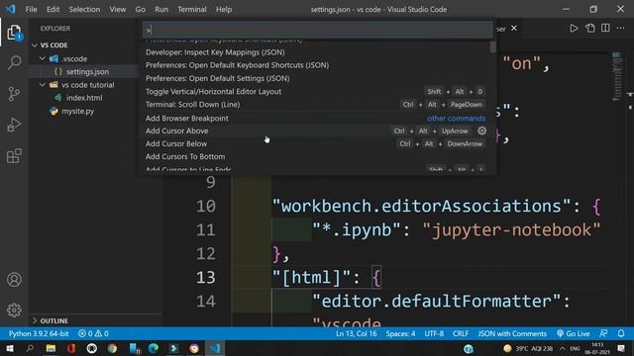Open the Edit menu

(x=53, y=9)
